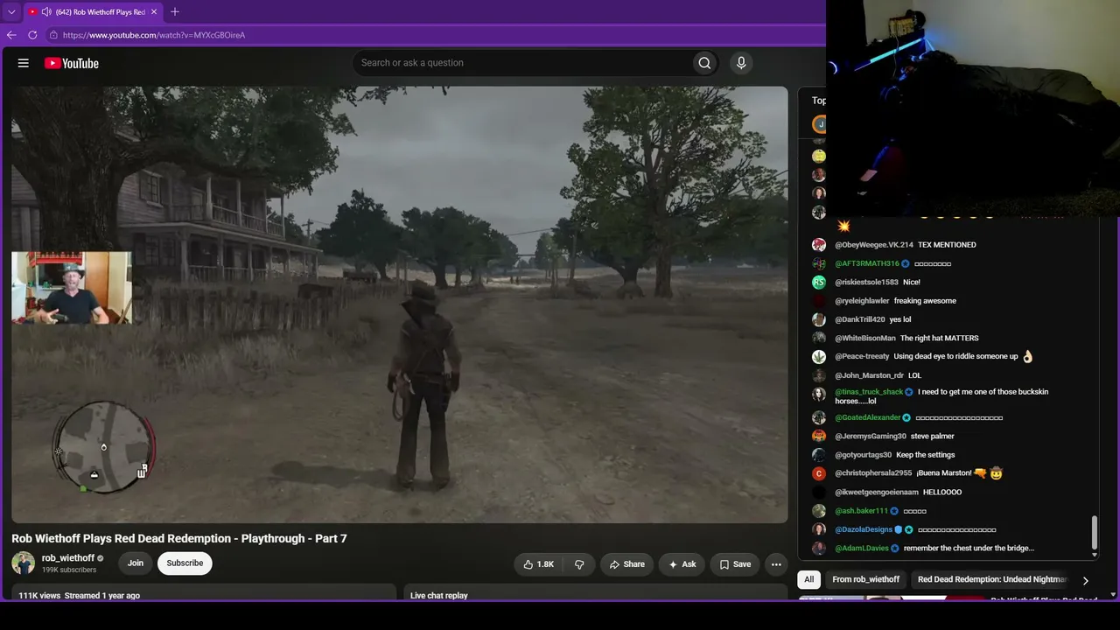Start voice search with microphone icon

tap(741, 63)
